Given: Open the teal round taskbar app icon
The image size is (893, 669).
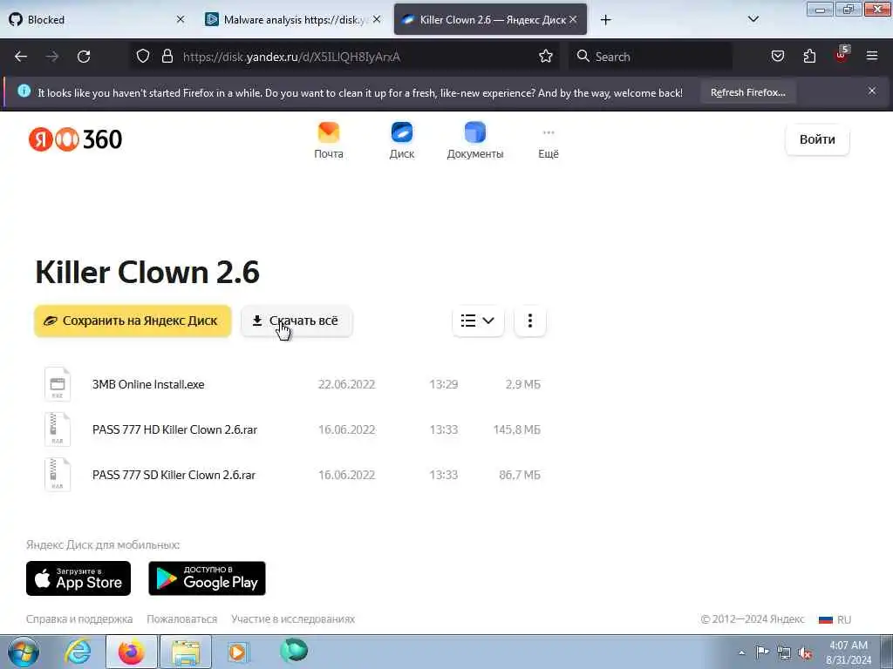Looking at the screenshot, I should point(294,651).
